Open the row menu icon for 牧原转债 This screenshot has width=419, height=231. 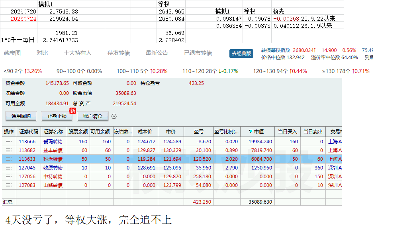(x=9, y=168)
